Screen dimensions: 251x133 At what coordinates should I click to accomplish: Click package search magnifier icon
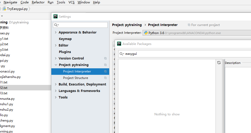coord(122,54)
